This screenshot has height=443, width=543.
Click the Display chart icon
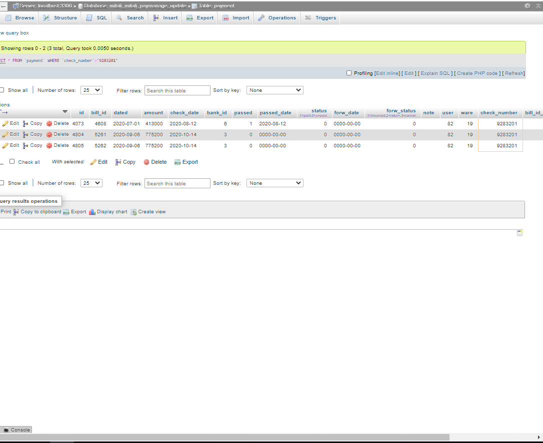click(92, 212)
